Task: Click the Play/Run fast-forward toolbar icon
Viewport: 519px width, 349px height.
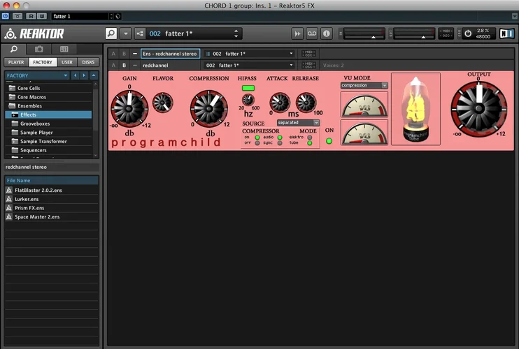Action: pos(297,34)
